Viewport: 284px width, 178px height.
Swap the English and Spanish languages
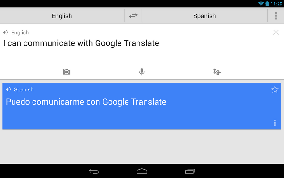tap(133, 16)
